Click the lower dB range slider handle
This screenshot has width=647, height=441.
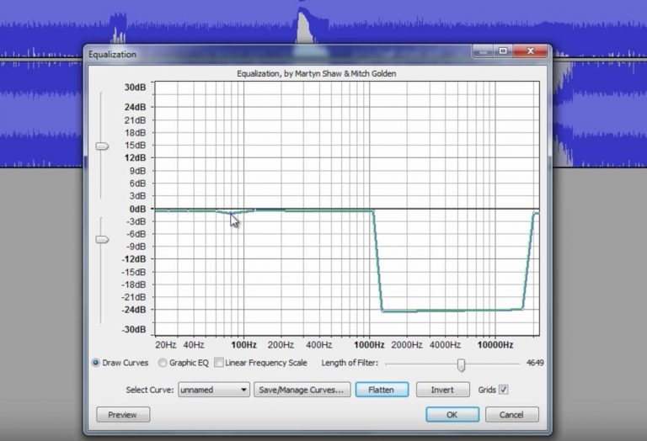pyautogui.click(x=102, y=240)
